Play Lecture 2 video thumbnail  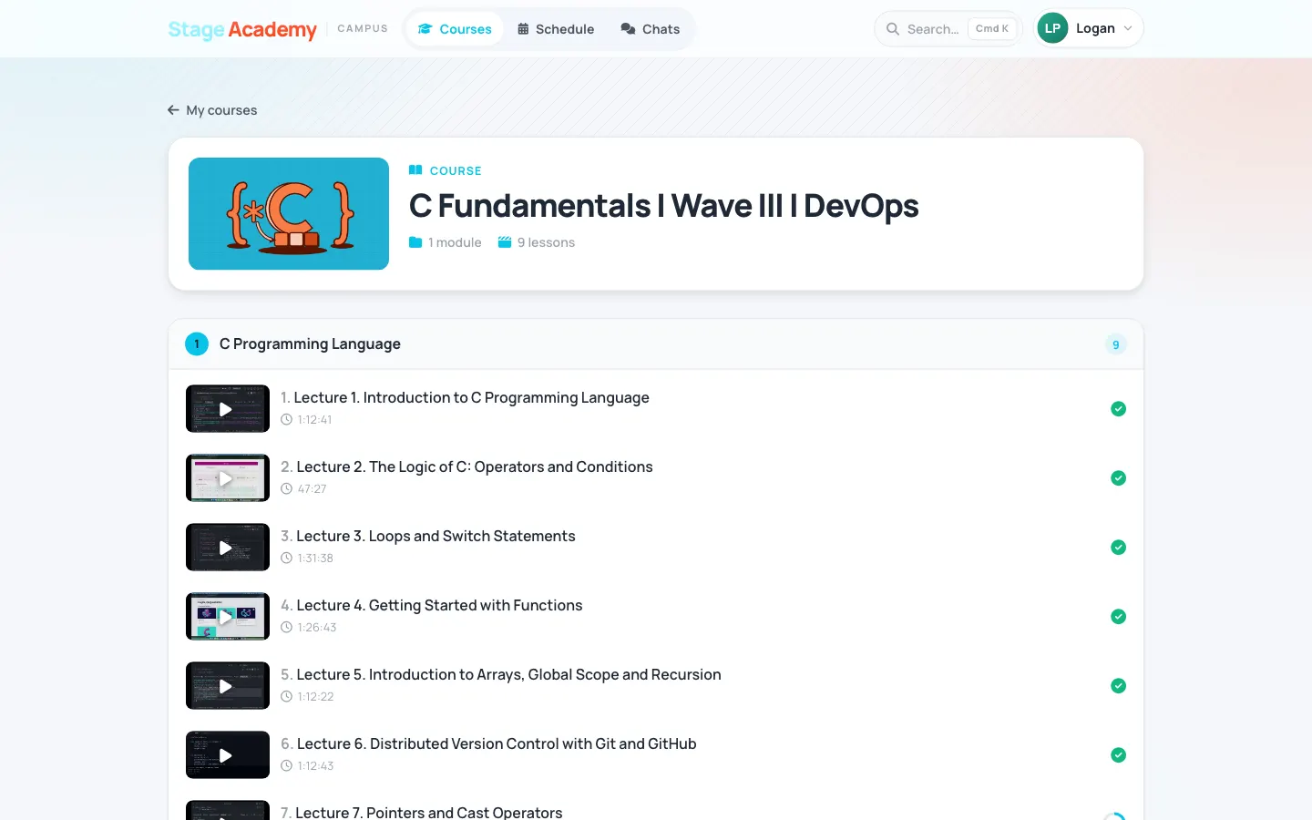click(x=228, y=478)
